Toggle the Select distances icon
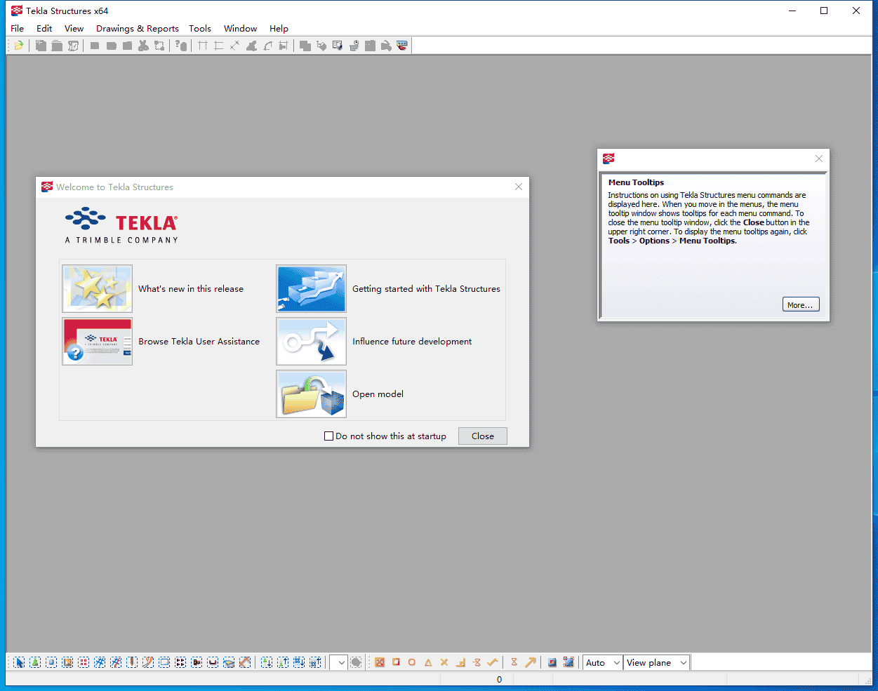Image resolution: width=878 pixels, height=691 pixels. pos(245,662)
